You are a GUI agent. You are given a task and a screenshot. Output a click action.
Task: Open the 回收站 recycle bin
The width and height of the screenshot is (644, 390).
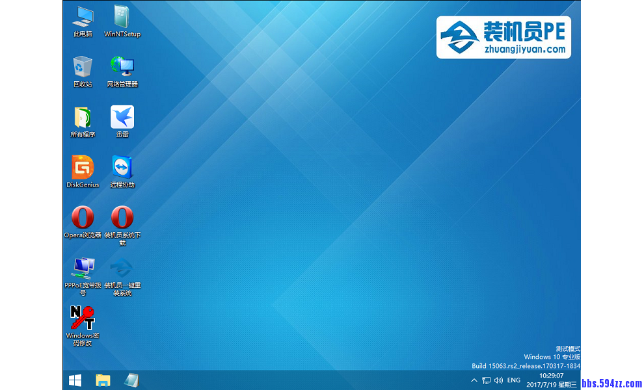pyautogui.click(x=83, y=67)
